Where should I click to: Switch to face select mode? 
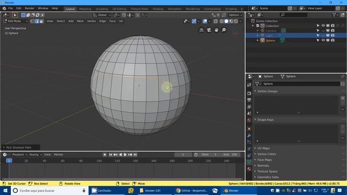[41, 21]
